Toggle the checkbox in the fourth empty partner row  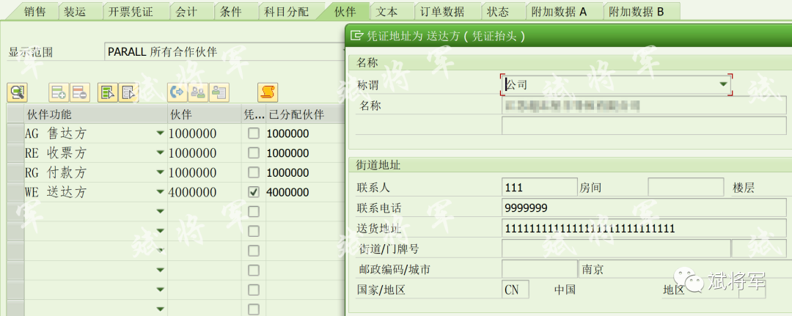pyautogui.click(x=254, y=270)
